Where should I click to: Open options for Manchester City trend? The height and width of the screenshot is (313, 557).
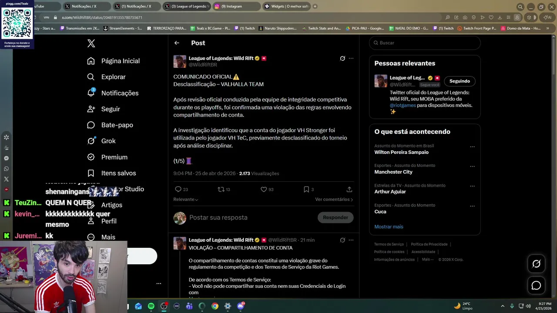[x=472, y=166]
